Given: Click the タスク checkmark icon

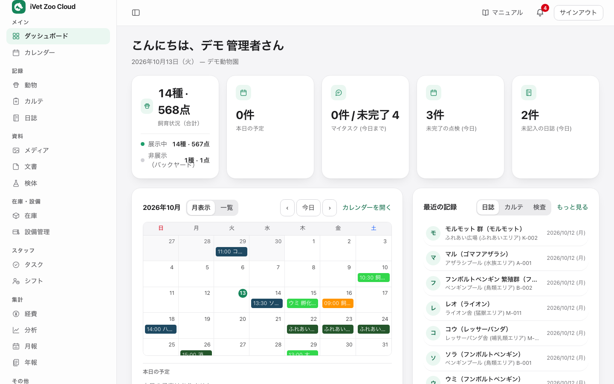Looking at the screenshot, I should pos(16,265).
